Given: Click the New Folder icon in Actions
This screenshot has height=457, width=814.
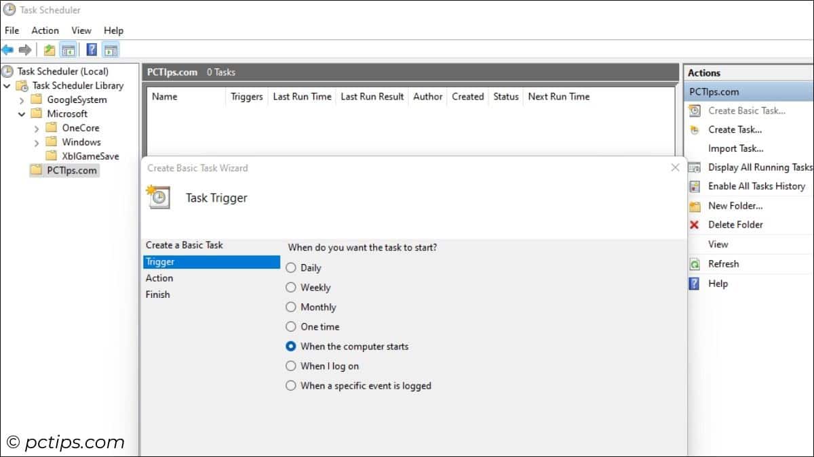Looking at the screenshot, I should (695, 206).
